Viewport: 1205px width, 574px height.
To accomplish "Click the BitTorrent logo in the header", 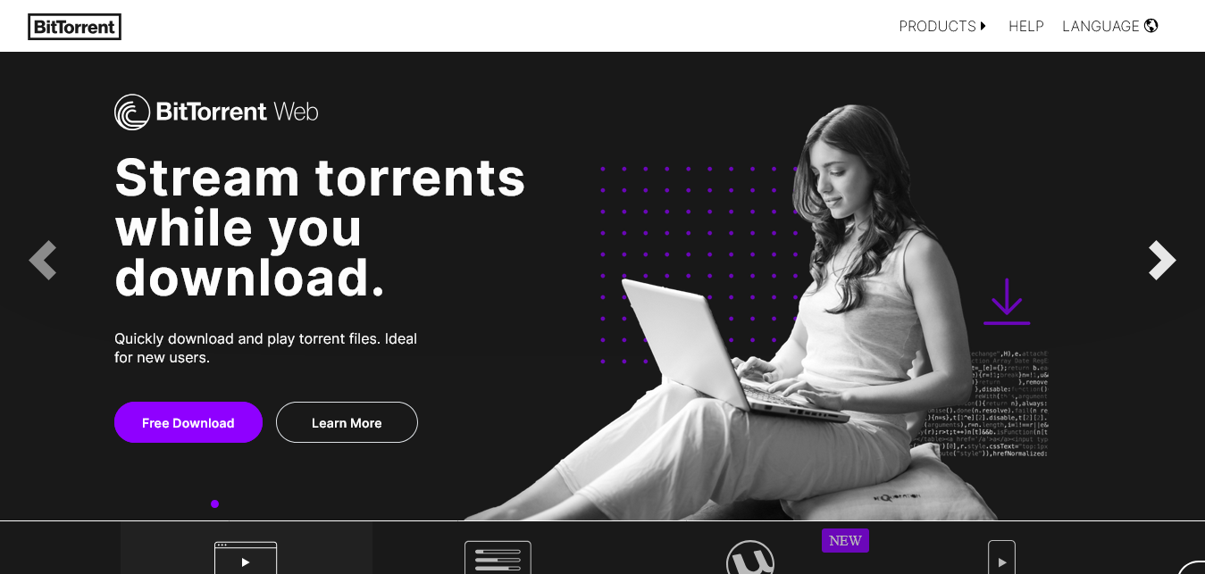I will 74,27.
